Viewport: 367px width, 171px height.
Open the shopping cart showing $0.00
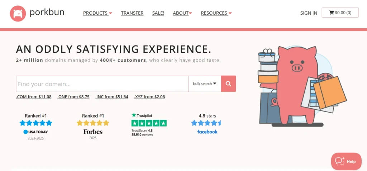tap(340, 13)
